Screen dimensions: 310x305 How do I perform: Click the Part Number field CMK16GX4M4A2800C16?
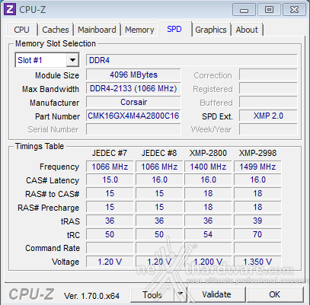click(x=133, y=116)
